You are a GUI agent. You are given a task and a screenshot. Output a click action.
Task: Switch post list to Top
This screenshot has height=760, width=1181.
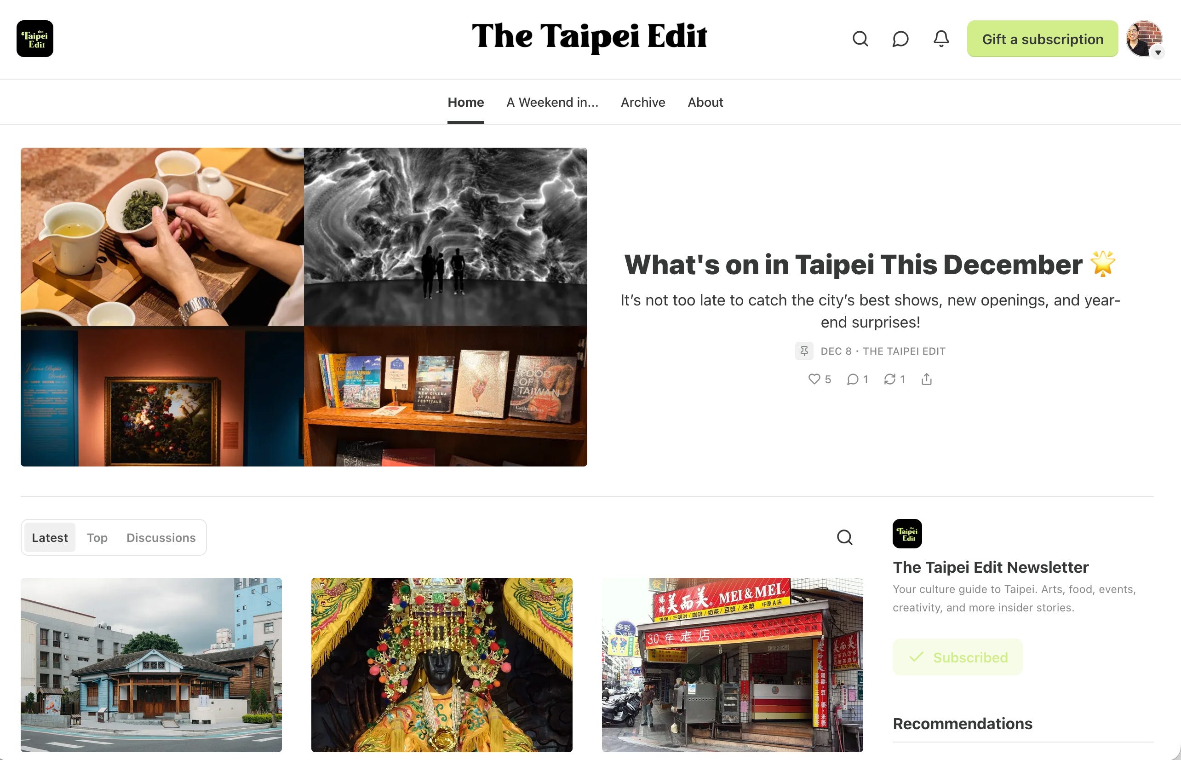click(x=97, y=537)
